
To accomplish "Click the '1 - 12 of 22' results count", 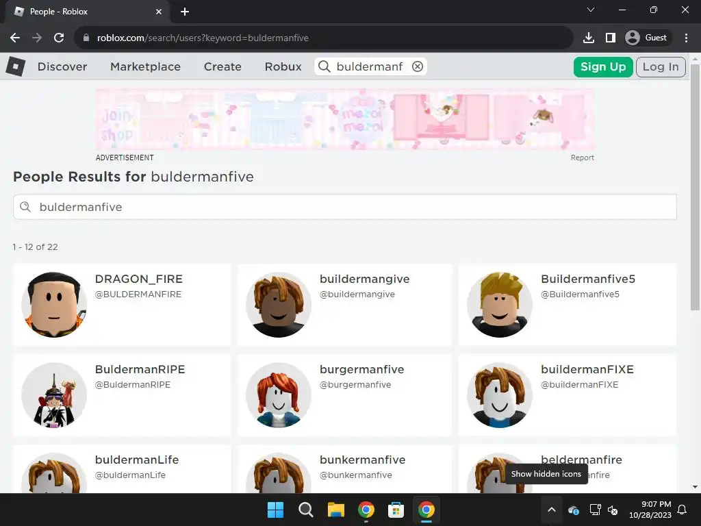I will click(36, 247).
